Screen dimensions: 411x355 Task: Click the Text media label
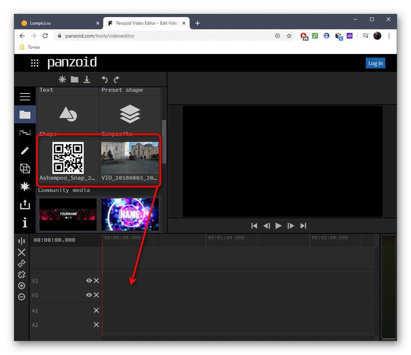point(46,90)
